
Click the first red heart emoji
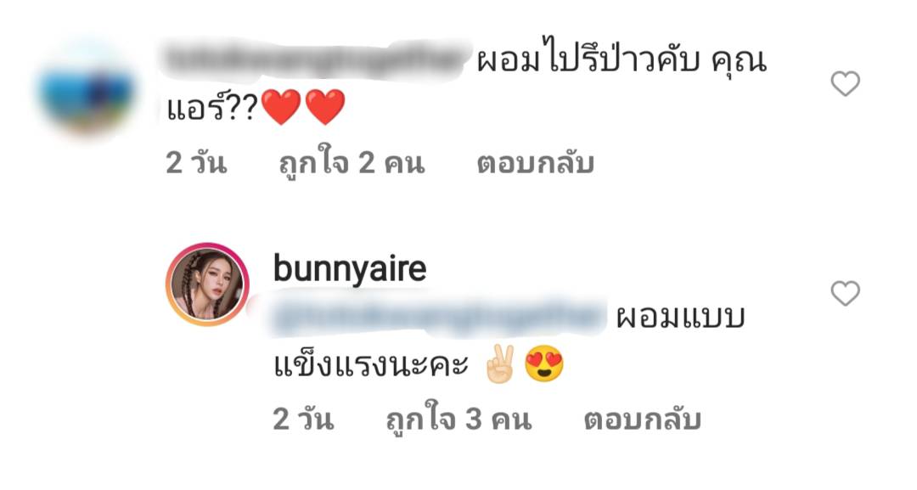[281, 107]
